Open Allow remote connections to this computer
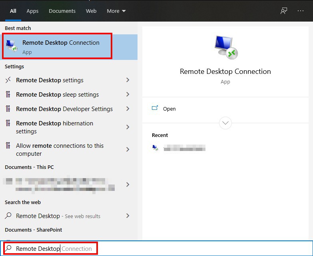This screenshot has width=313, height=256. [x=69, y=149]
